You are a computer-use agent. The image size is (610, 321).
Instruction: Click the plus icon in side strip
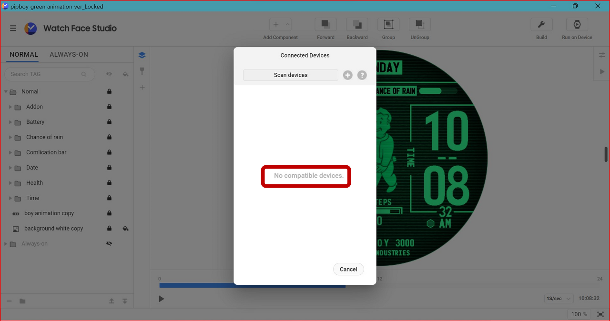tap(142, 88)
